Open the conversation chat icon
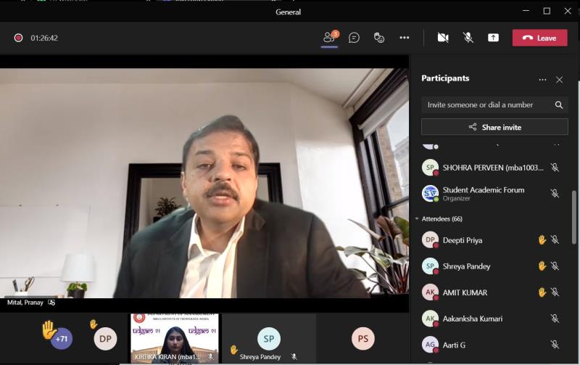 pyautogui.click(x=354, y=38)
